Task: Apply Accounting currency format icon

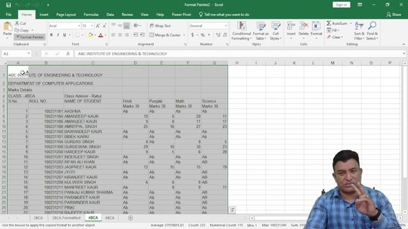Action: tap(193, 35)
